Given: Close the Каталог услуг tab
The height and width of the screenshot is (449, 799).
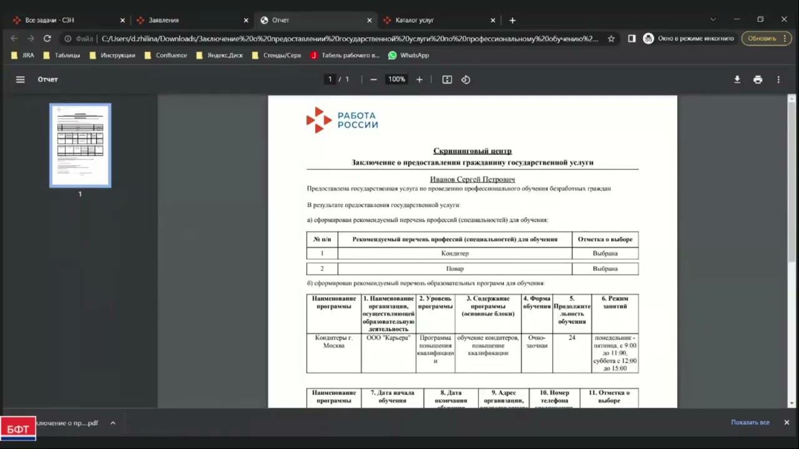Looking at the screenshot, I should click(x=493, y=20).
